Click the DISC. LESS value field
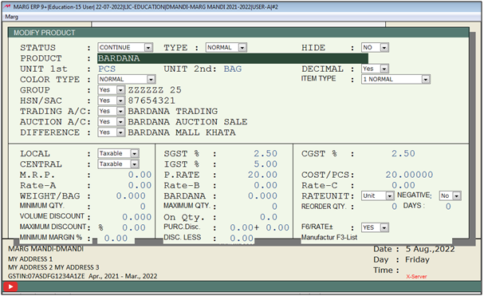The width and height of the screenshot is (484, 296). 242,239
